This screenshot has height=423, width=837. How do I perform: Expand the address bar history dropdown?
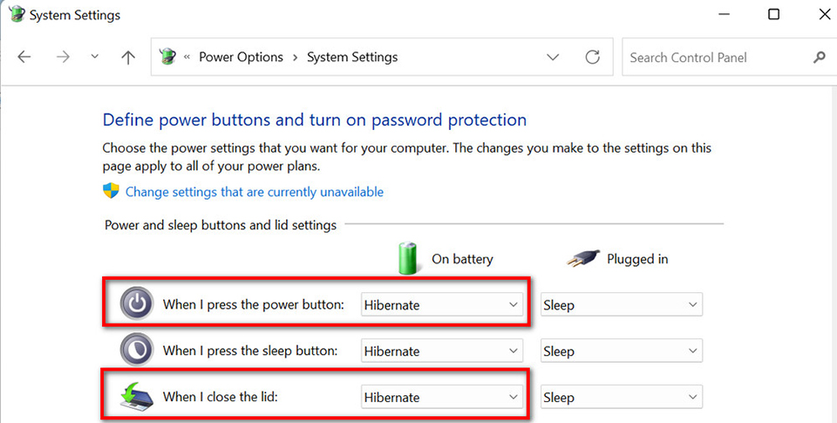tap(553, 58)
